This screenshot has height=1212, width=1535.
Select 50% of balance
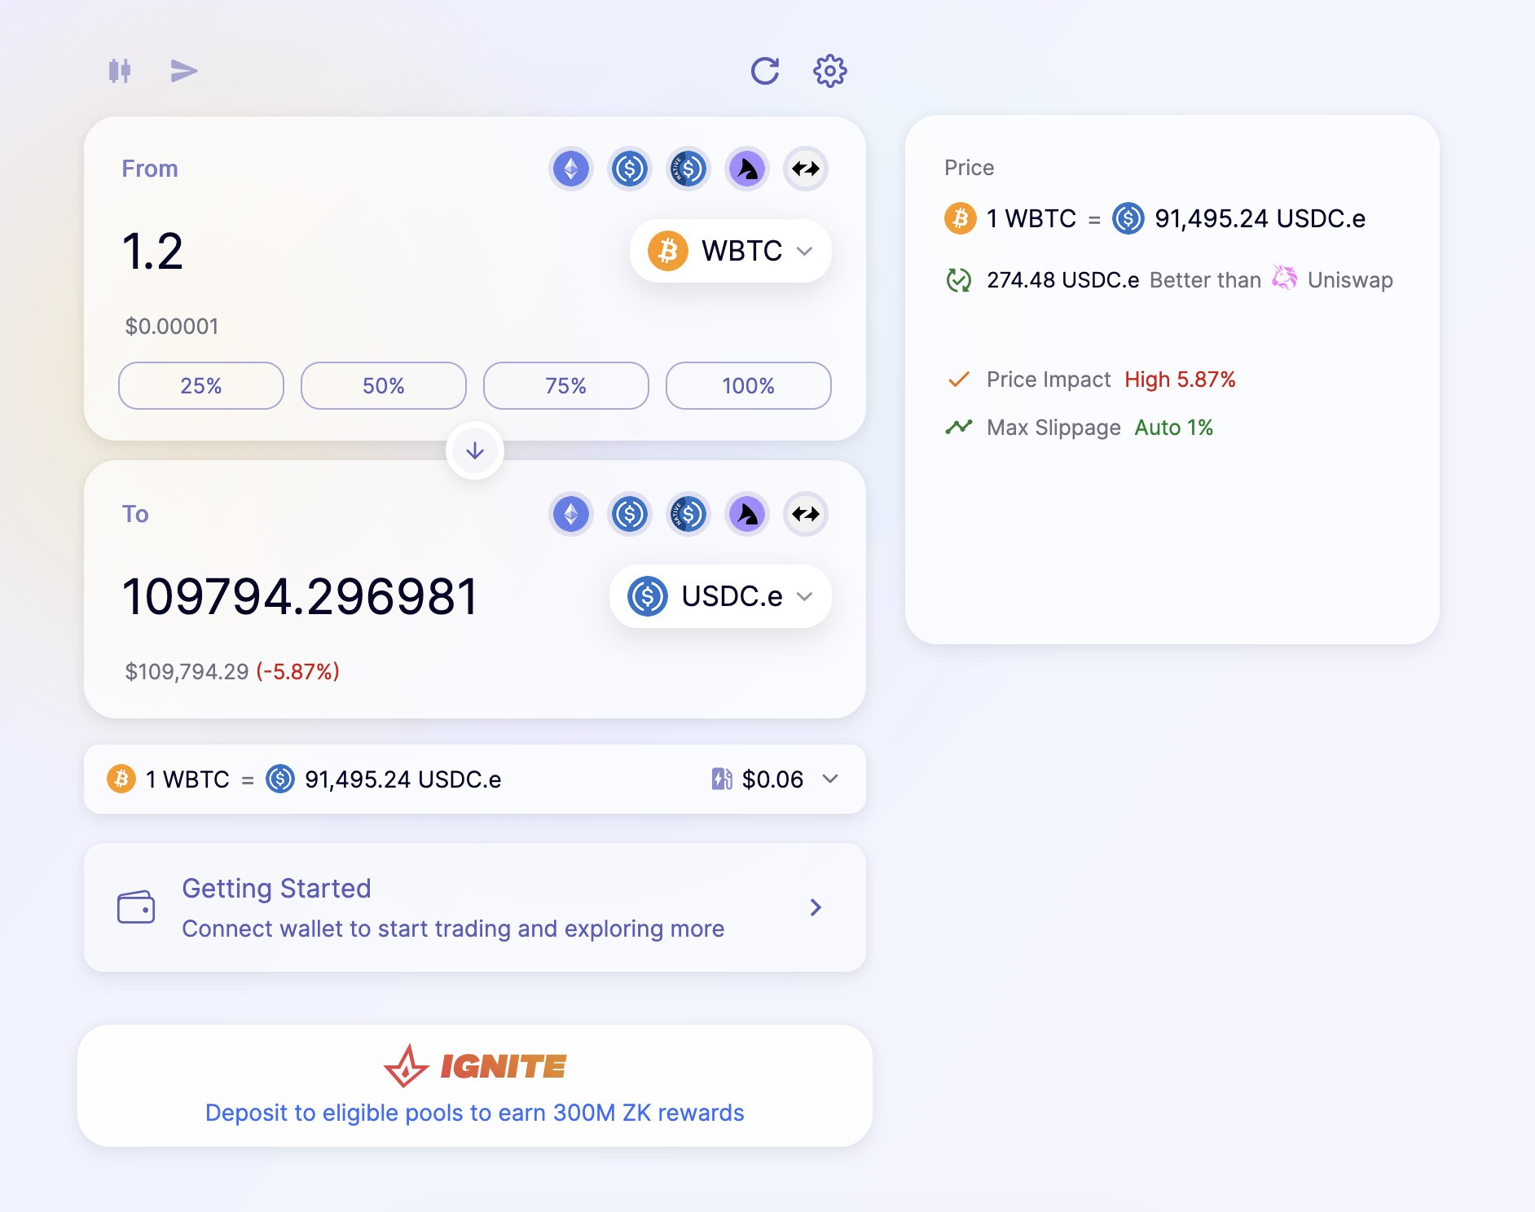(384, 386)
